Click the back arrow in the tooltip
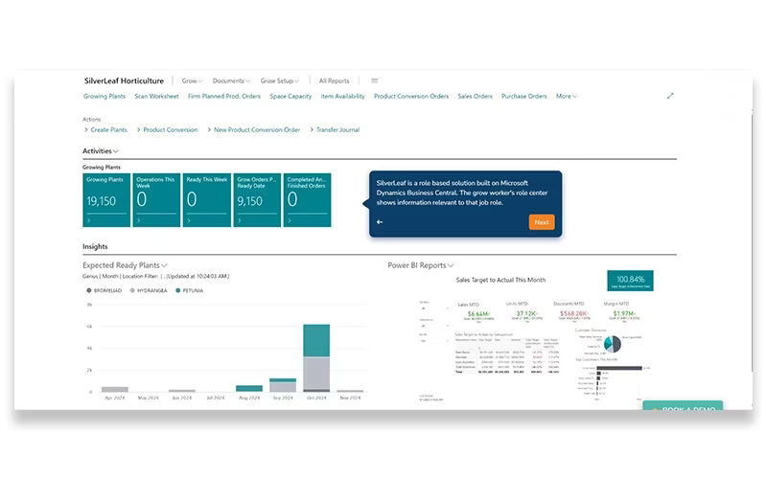This screenshot has width=767, height=479. pyautogui.click(x=380, y=222)
